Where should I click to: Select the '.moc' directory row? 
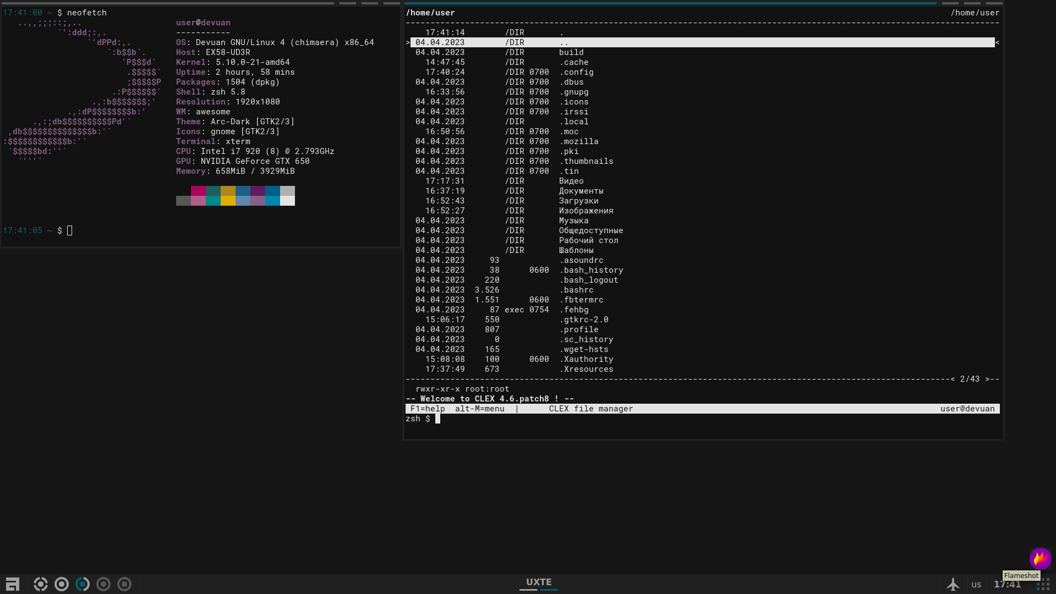(x=703, y=131)
